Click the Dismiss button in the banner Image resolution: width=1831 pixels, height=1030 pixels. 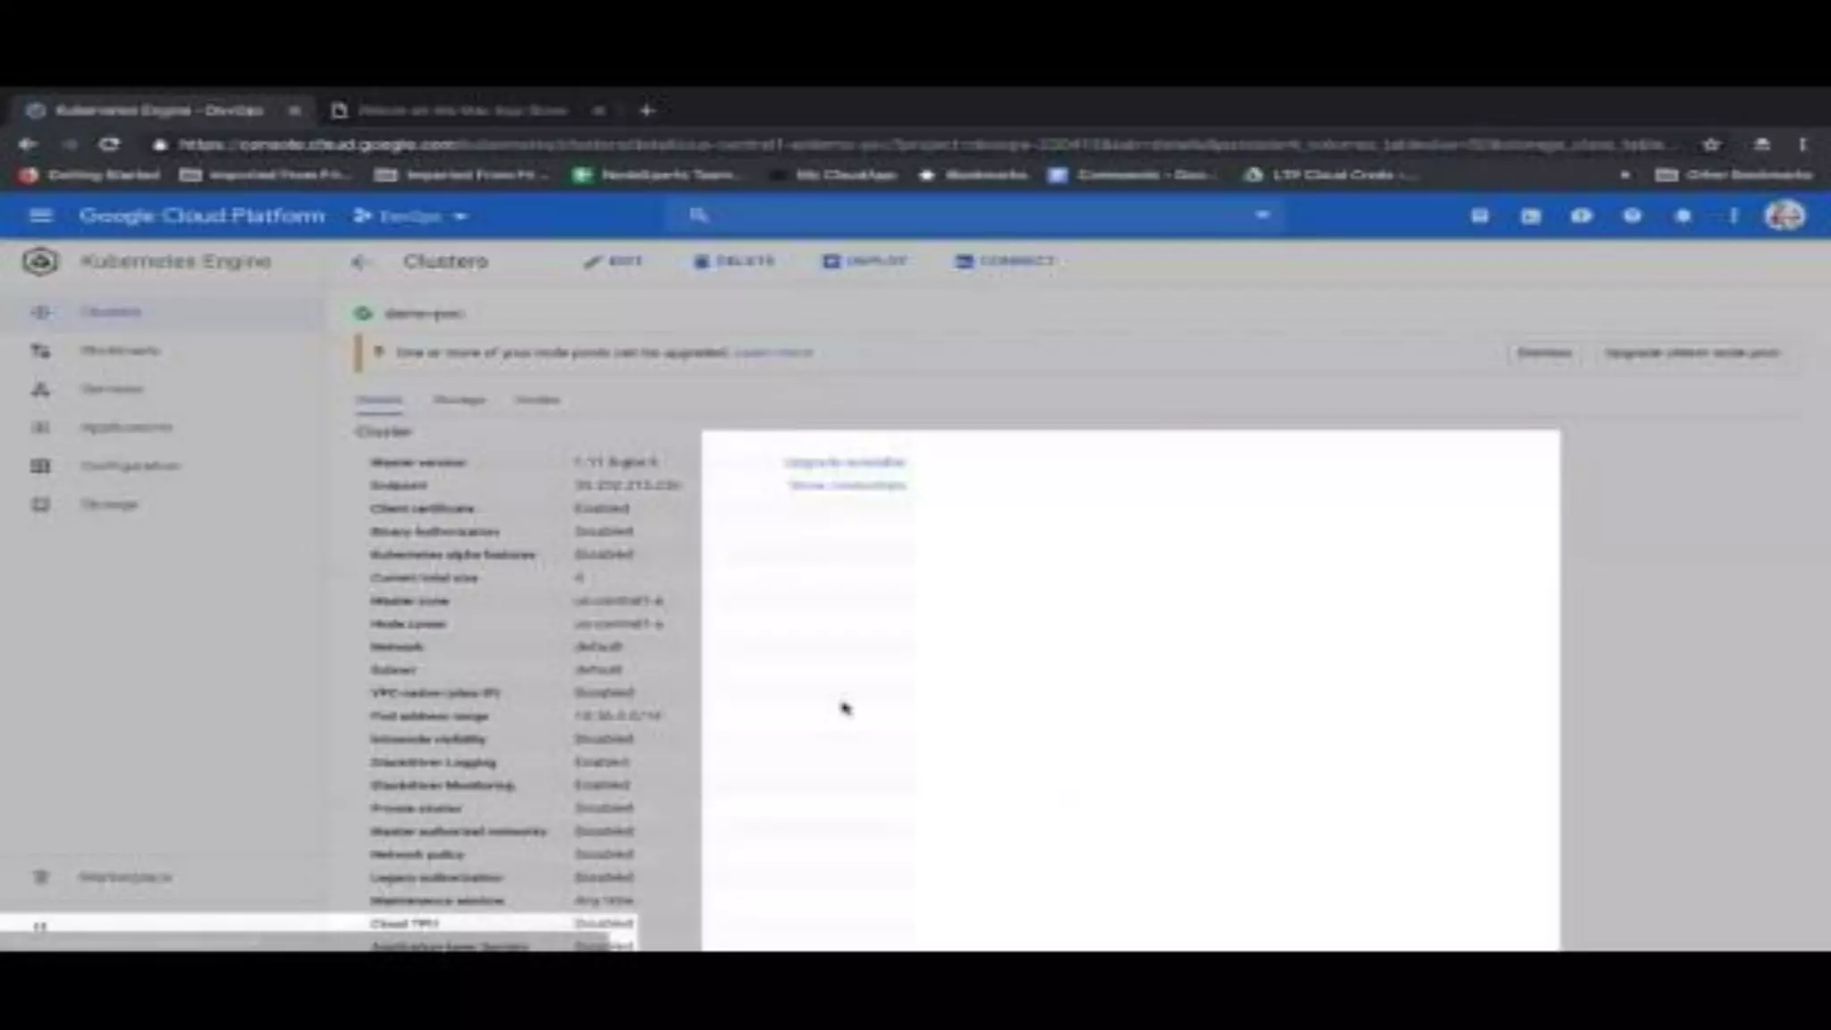(x=1544, y=353)
